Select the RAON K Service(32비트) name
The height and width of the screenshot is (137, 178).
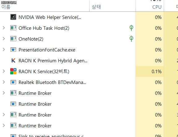coord(44,71)
